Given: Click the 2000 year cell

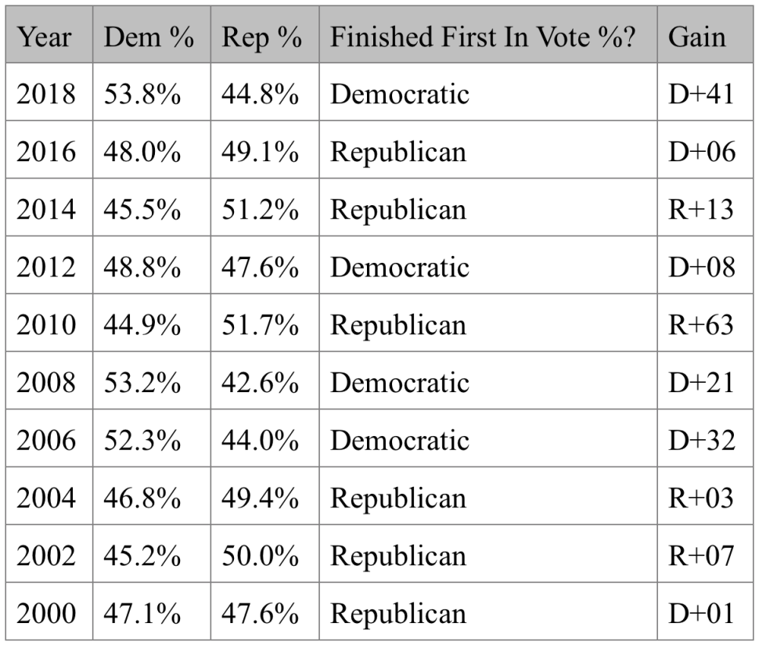Looking at the screenshot, I should [49, 611].
